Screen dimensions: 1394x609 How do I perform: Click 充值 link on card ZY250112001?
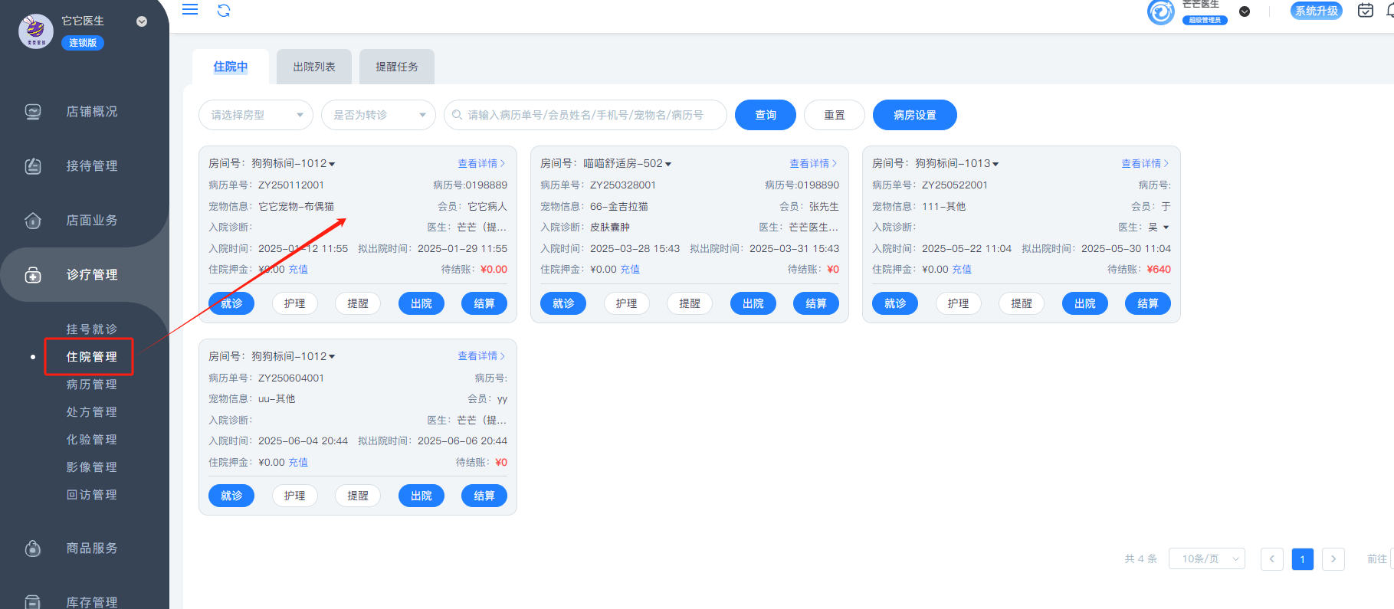(x=298, y=270)
